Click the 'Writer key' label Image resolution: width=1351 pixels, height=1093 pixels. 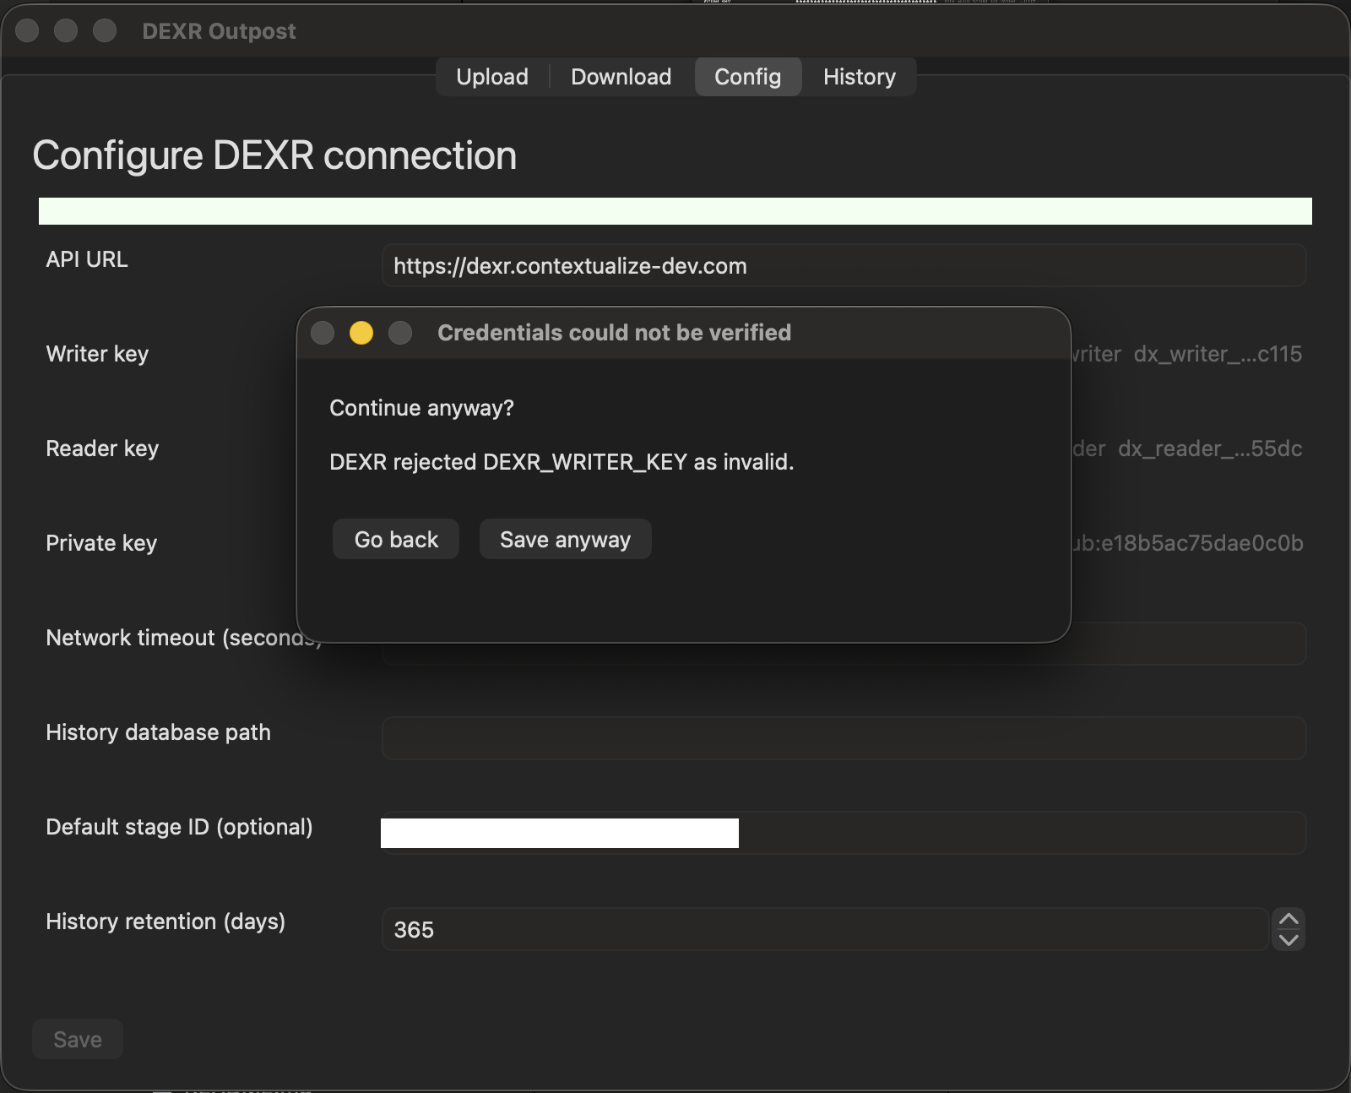(97, 354)
